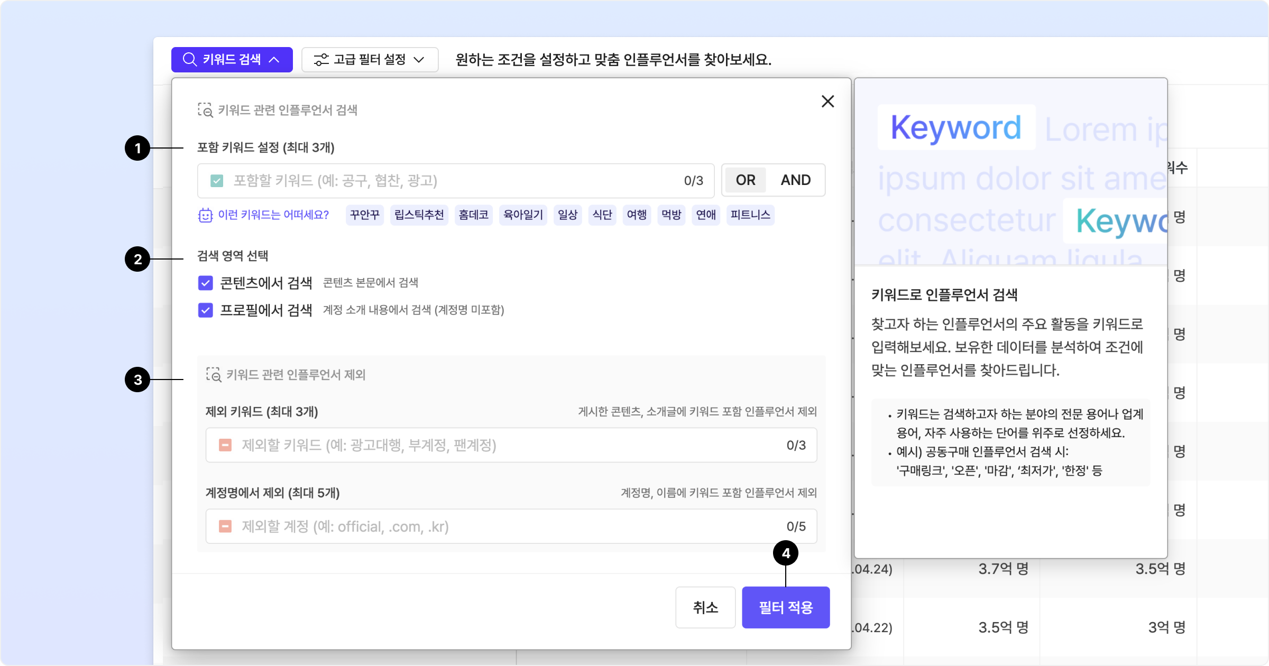Uncheck 프로필에서 검색 checkbox
1269x666 pixels.
click(206, 310)
